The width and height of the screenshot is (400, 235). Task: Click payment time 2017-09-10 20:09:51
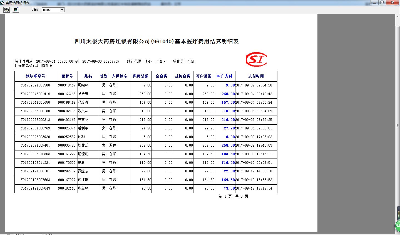[x=254, y=163]
